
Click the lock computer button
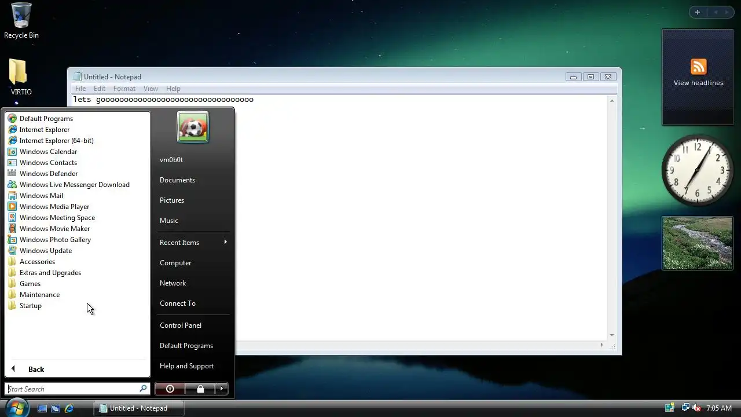pos(200,389)
